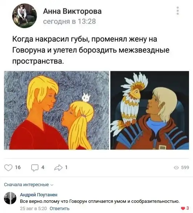The image size is (193, 213).
Task: Open the left cartoon image with the princess
Action: [x=57, y=110]
